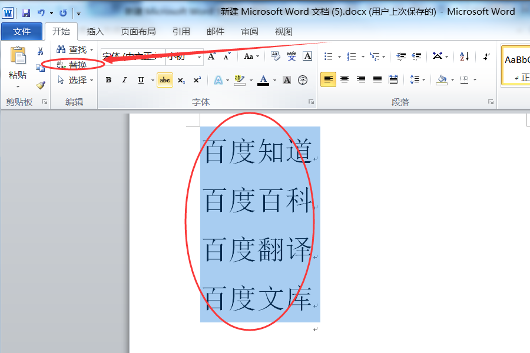
Task: Select the 邮件 tab
Action: pos(216,31)
